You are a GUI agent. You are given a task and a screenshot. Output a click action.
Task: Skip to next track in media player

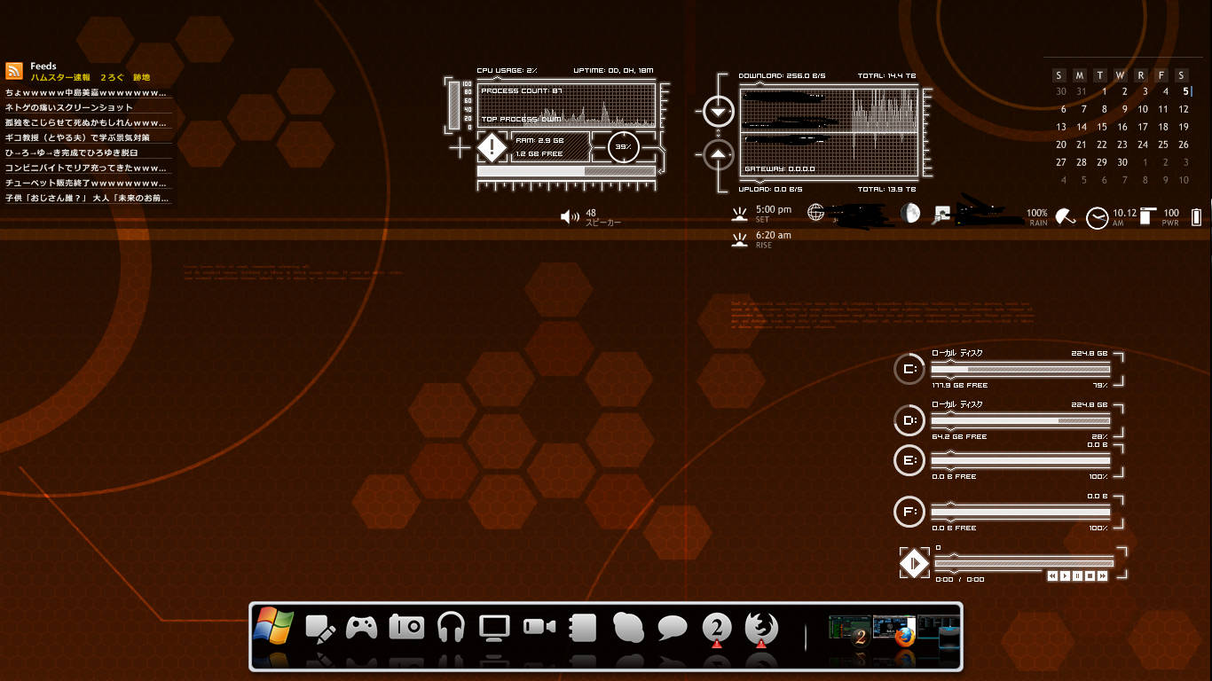[1102, 576]
